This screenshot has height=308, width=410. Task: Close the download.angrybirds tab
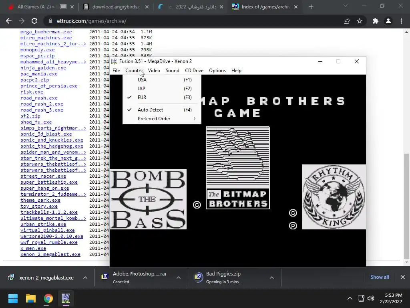pyautogui.click(x=147, y=7)
